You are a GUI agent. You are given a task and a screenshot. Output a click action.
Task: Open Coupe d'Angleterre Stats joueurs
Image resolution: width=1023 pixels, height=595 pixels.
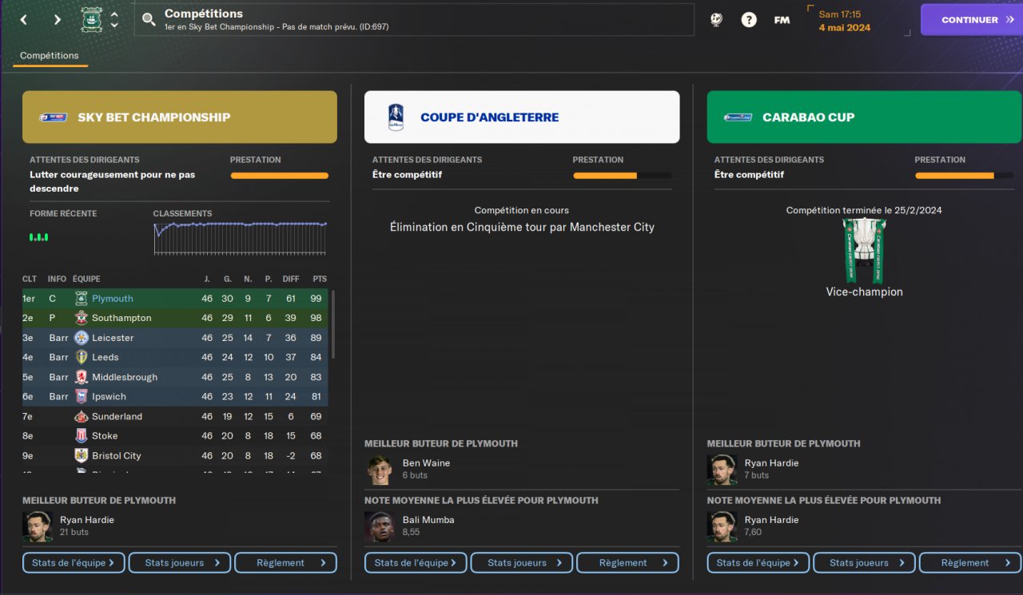click(x=522, y=563)
